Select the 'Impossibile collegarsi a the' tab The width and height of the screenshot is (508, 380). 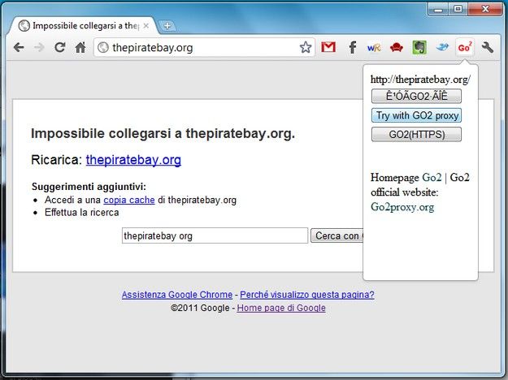tap(83, 25)
